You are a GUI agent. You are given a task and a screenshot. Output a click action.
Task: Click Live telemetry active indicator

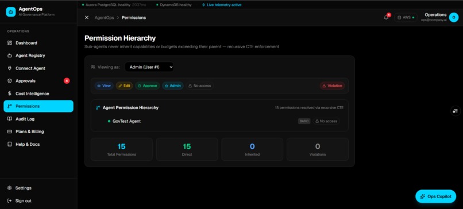click(x=222, y=5)
